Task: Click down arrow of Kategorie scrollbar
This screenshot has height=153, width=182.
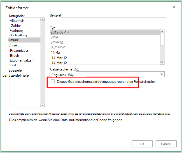Action: click(43, 105)
